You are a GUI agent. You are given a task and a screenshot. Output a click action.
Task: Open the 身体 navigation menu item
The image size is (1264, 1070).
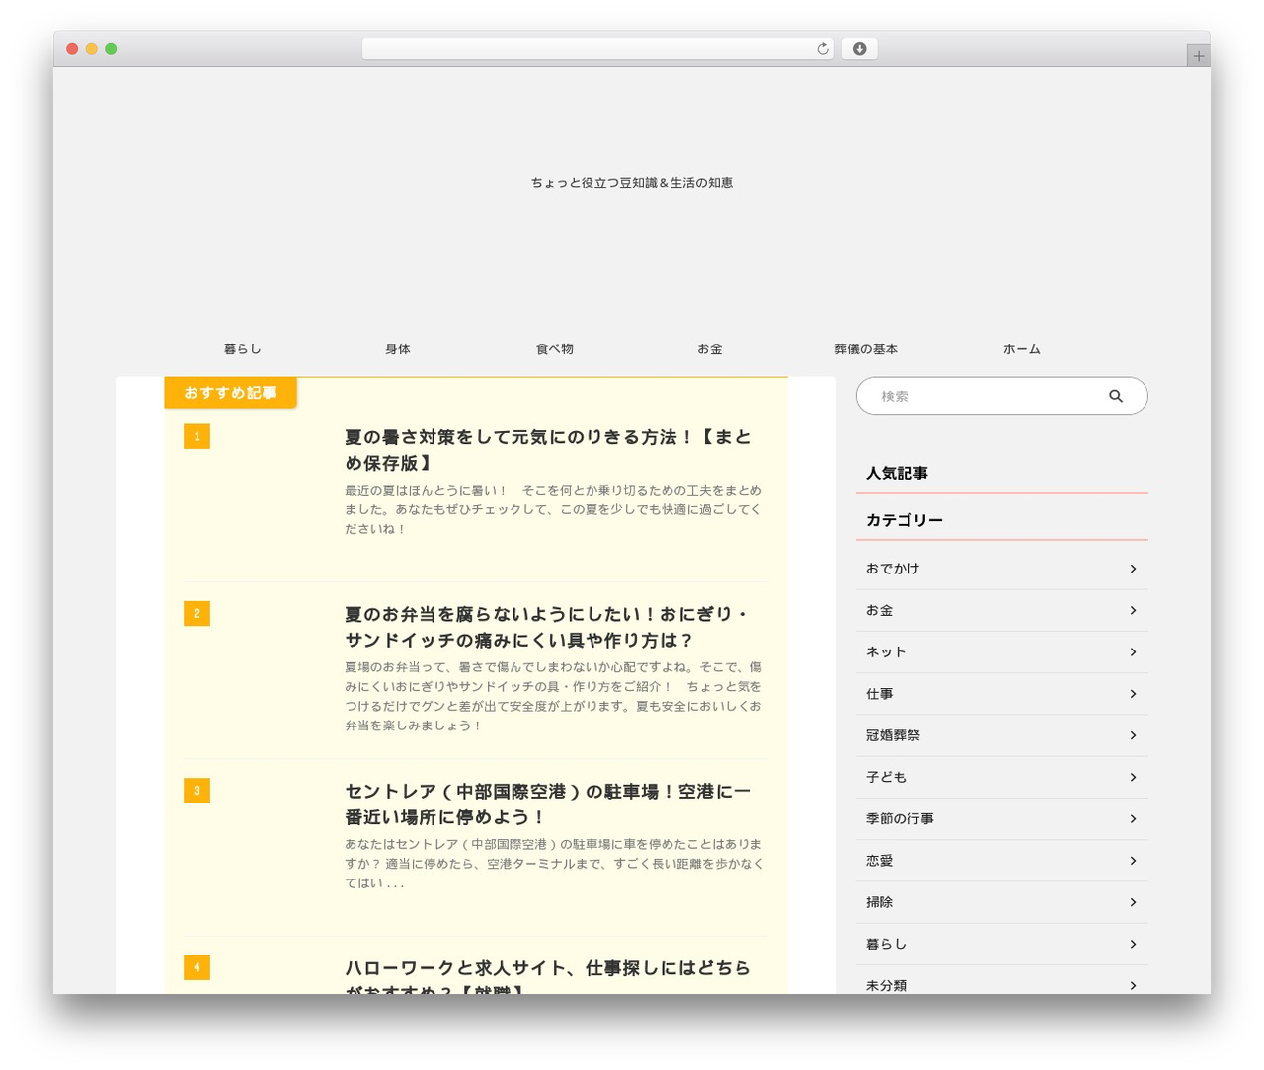coord(398,349)
